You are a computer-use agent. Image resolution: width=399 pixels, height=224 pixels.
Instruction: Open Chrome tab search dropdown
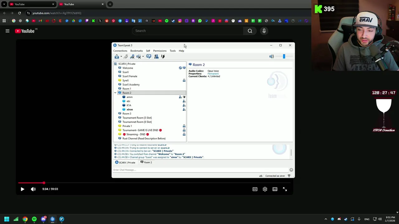click(4, 4)
